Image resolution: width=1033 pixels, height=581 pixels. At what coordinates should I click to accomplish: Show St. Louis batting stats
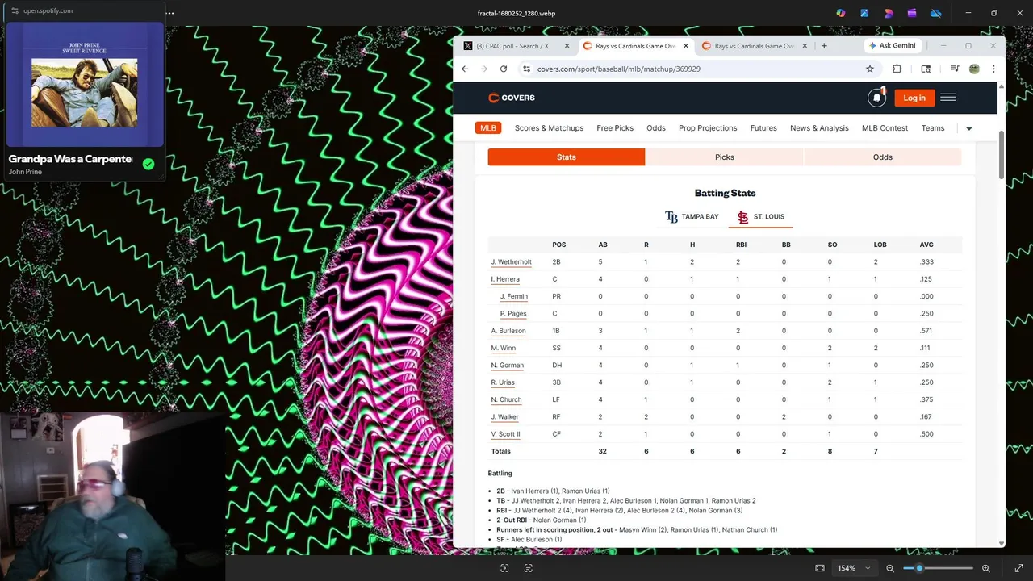761,216
